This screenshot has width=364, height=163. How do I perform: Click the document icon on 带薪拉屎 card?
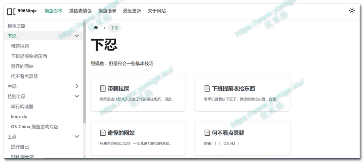(103, 88)
